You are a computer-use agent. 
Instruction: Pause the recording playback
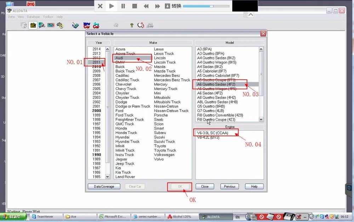tap(123, 6)
